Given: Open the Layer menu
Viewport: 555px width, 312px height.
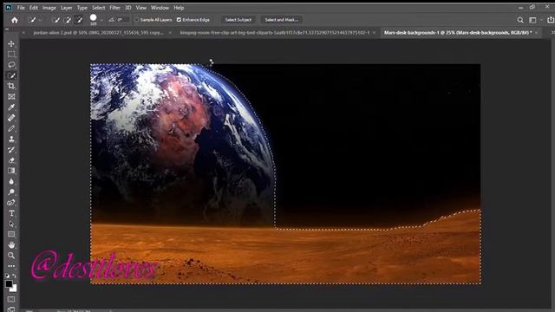Looking at the screenshot, I should [66, 8].
